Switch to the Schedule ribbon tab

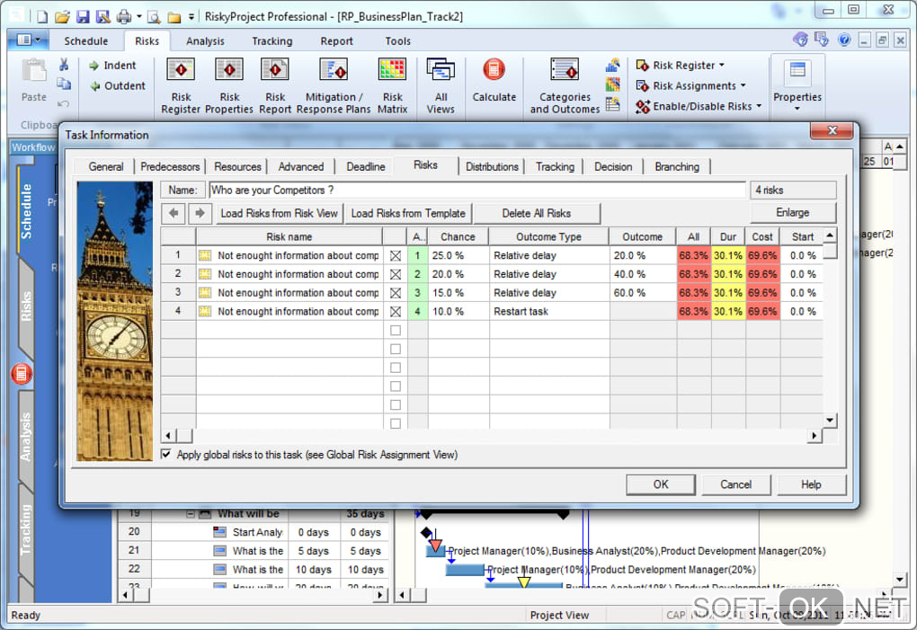[x=86, y=41]
